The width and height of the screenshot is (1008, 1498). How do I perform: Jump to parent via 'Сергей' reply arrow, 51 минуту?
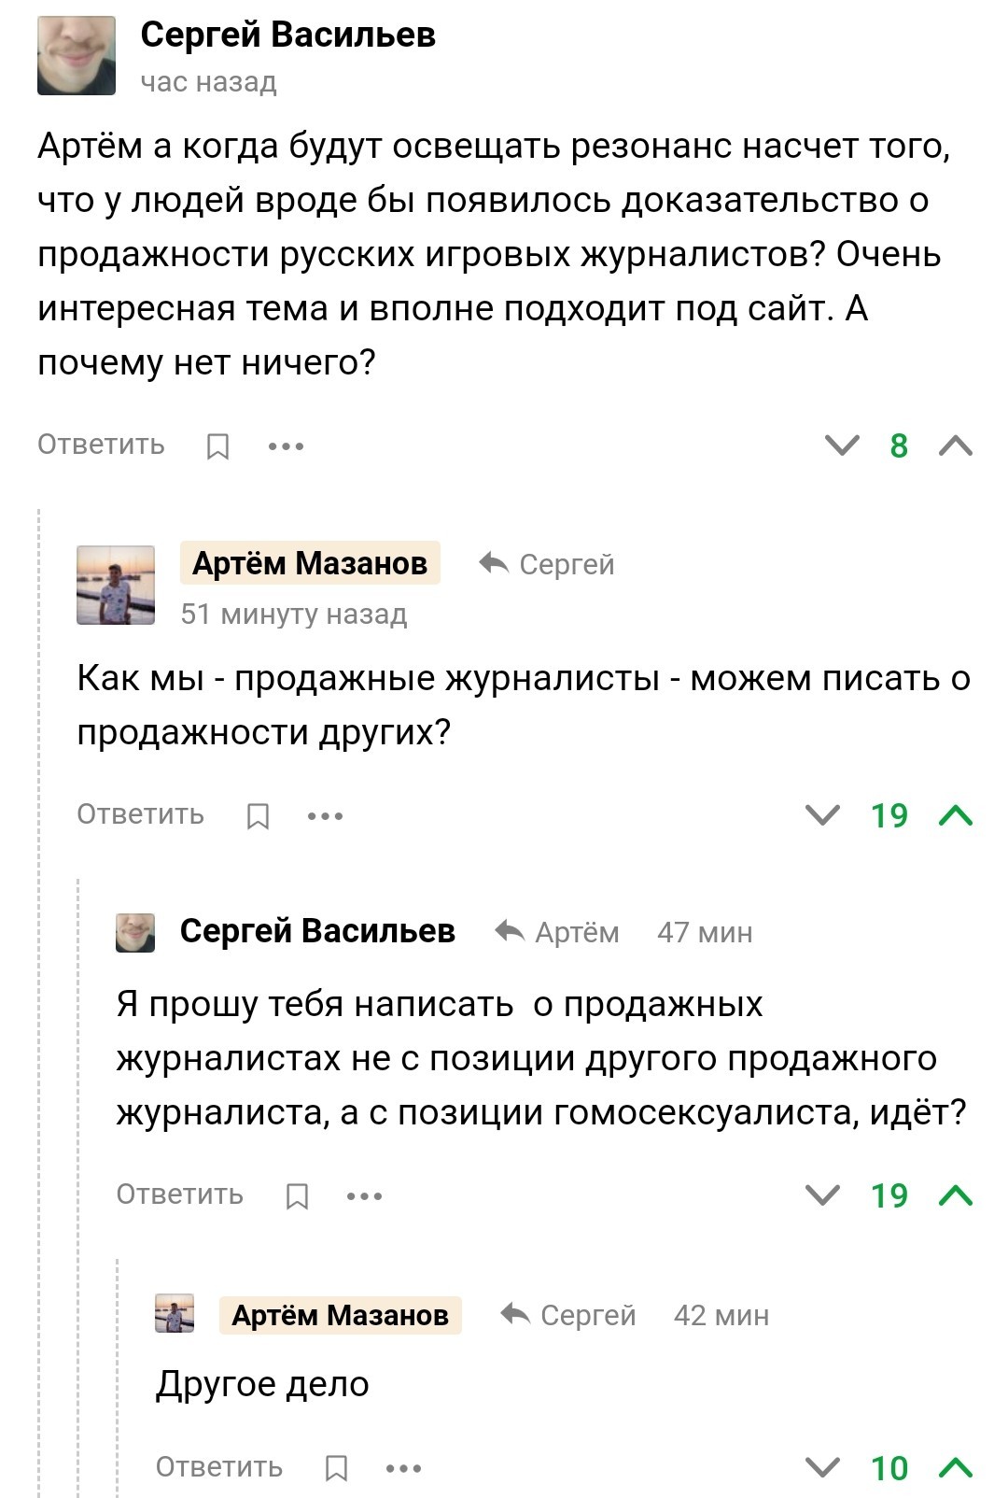(547, 564)
